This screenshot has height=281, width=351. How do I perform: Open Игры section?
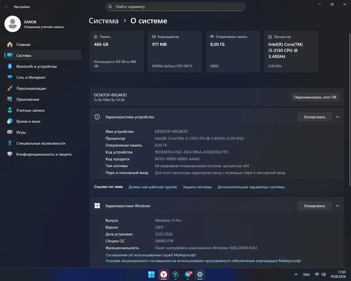coord(43,132)
